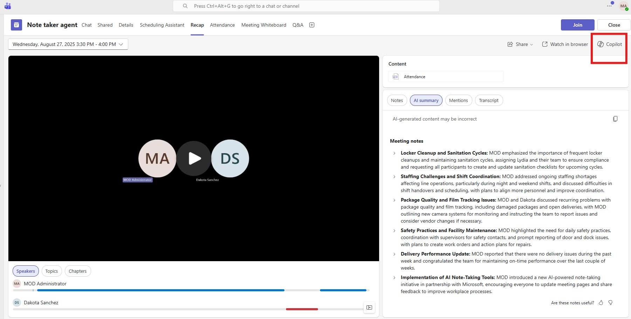Image resolution: width=631 pixels, height=319 pixels.
Task: Select the Chapters view toggle
Action: [77, 271]
